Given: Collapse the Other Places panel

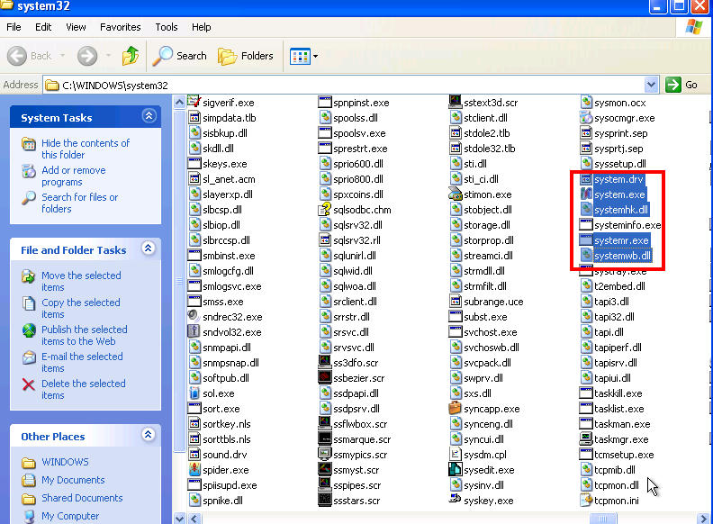Looking at the screenshot, I should (149, 435).
